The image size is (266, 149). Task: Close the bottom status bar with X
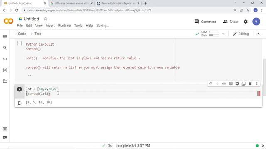coord(263,146)
